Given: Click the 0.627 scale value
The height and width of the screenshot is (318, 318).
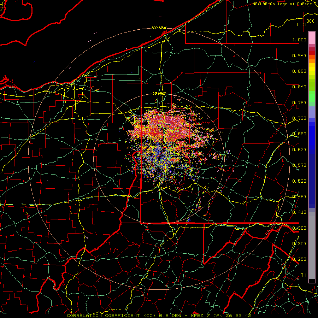Looking at the screenshot, I should 299,150.
